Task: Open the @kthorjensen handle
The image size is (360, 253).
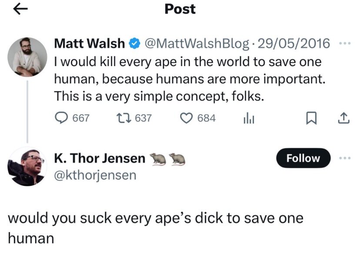Action: coord(95,175)
